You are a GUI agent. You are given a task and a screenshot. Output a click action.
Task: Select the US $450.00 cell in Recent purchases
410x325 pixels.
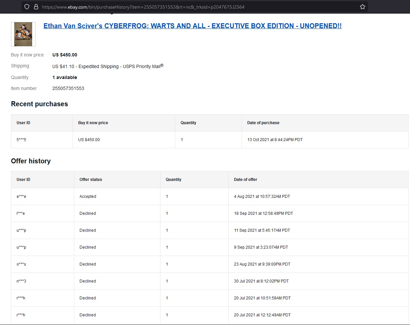click(89, 140)
